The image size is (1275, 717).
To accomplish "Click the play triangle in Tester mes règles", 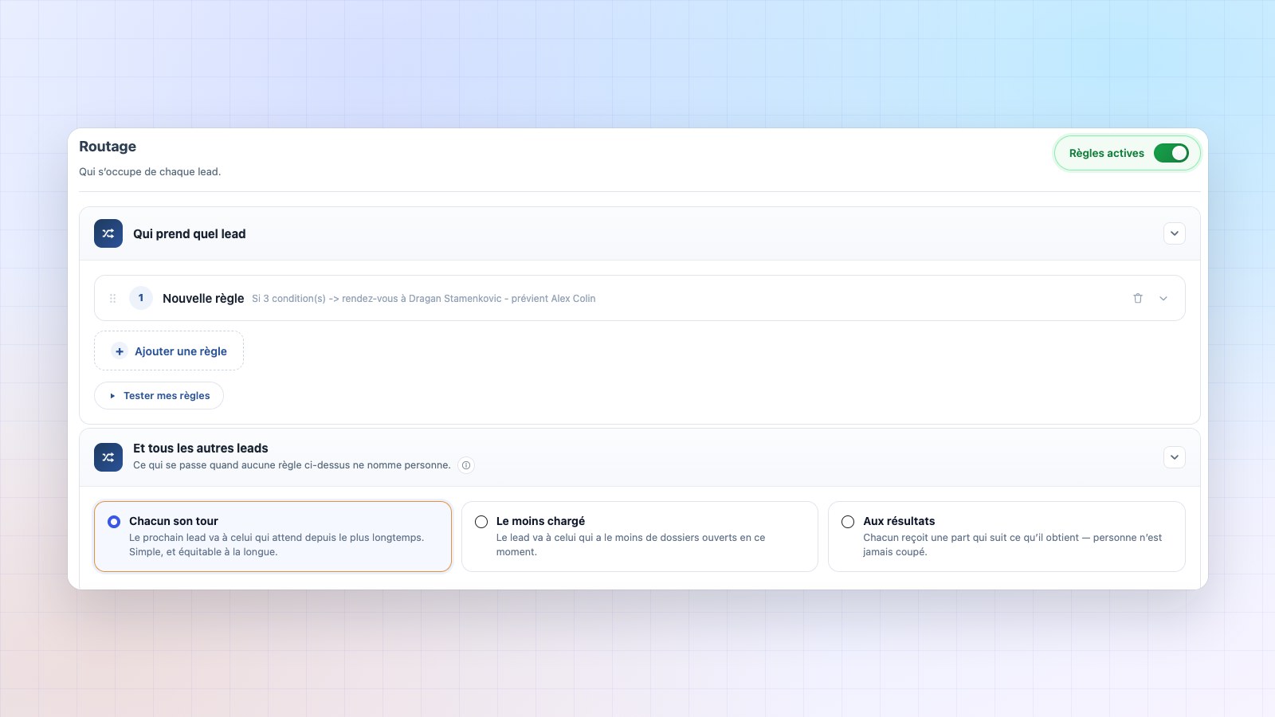I will 112,396.
